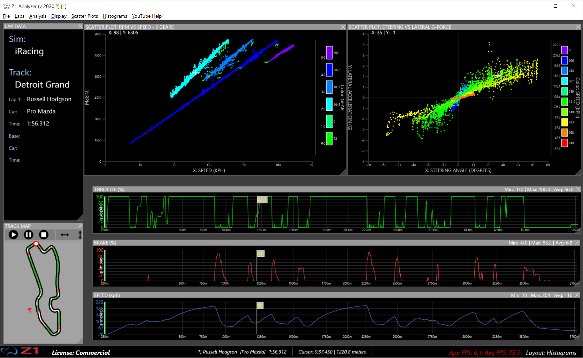Click the cyan gear color swatch with 2643 points
Image resolution: width=583 pixels, height=358 pixels.
pyautogui.click(x=329, y=104)
